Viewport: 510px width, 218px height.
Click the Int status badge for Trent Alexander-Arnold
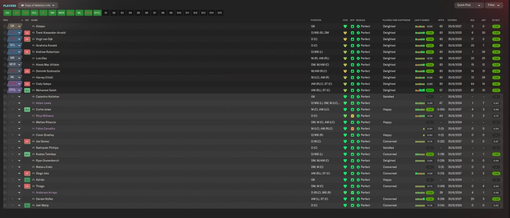click(27, 33)
